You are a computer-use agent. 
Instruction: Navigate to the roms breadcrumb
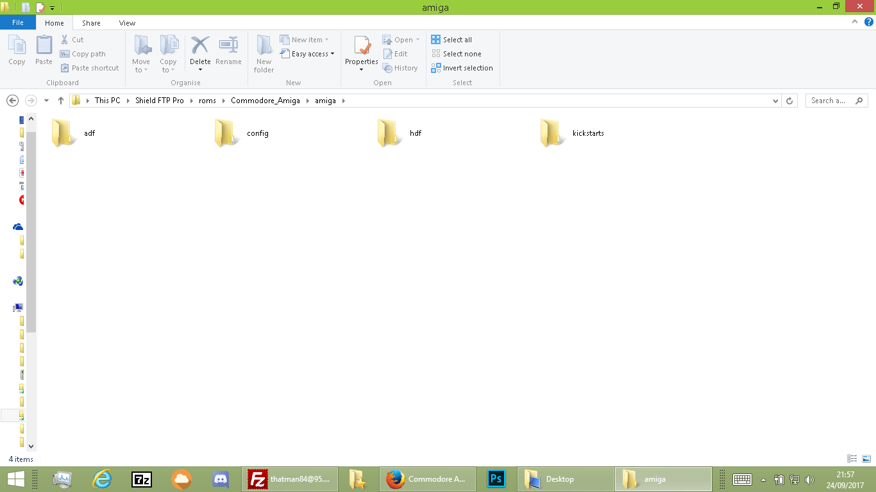point(207,101)
